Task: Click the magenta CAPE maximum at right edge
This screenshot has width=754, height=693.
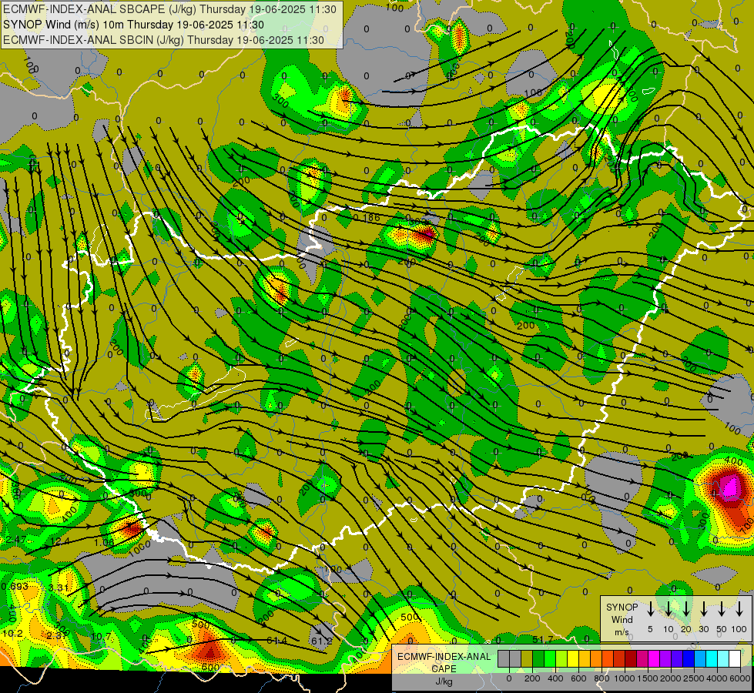Action: 731,487
